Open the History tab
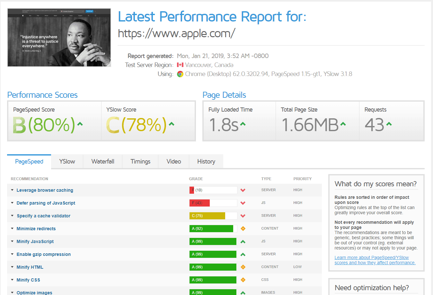 (x=206, y=161)
